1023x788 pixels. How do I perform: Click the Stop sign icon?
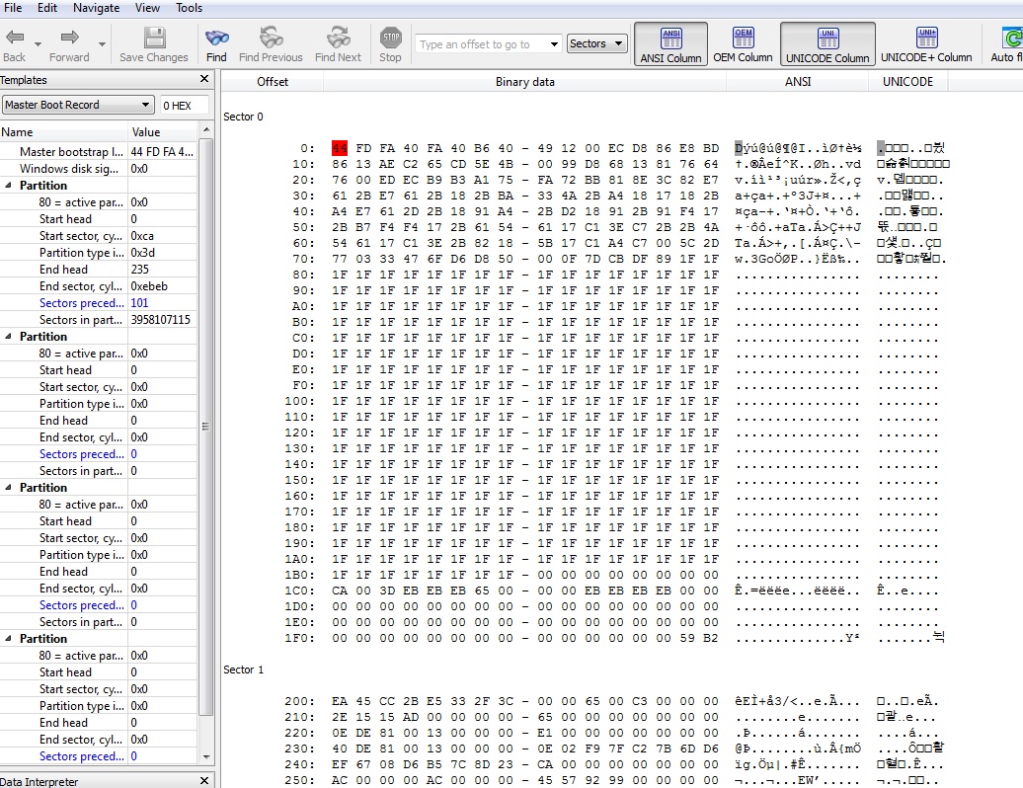click(x=390, y=38)
